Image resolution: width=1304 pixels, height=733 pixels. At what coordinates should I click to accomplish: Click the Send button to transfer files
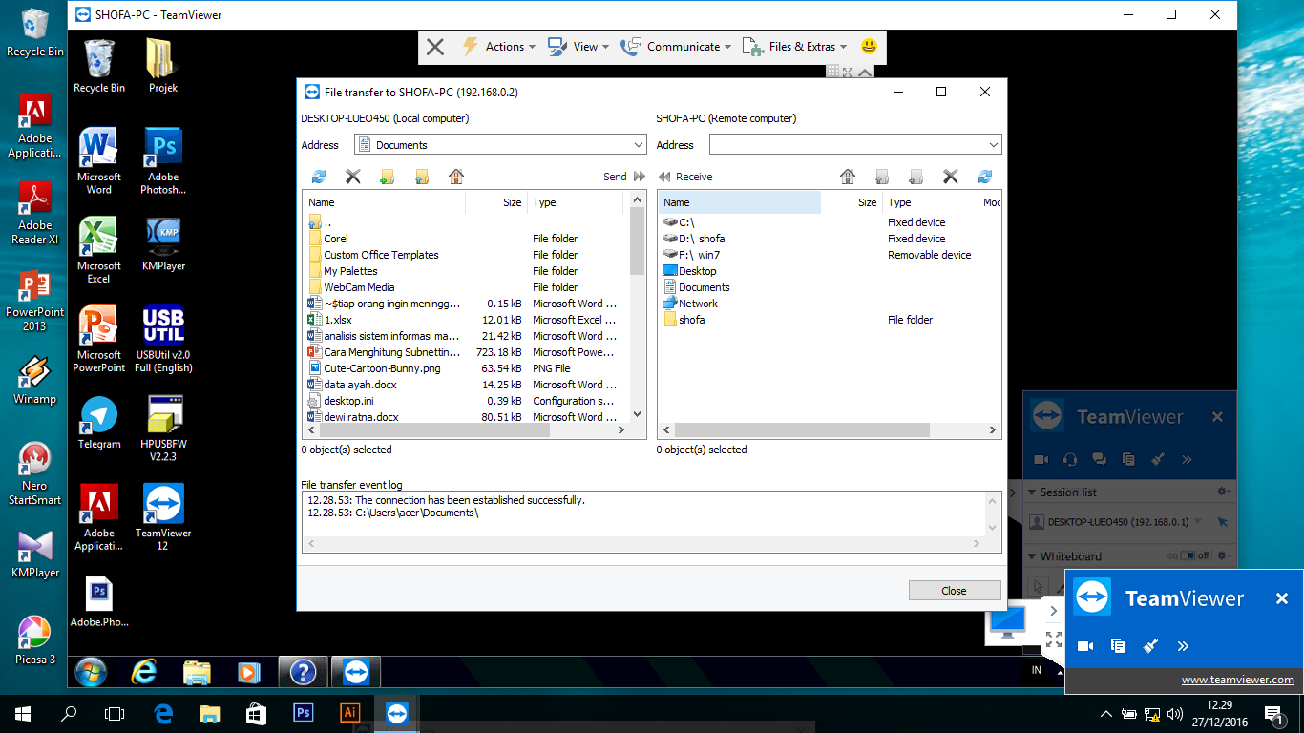tap(616, 177)
